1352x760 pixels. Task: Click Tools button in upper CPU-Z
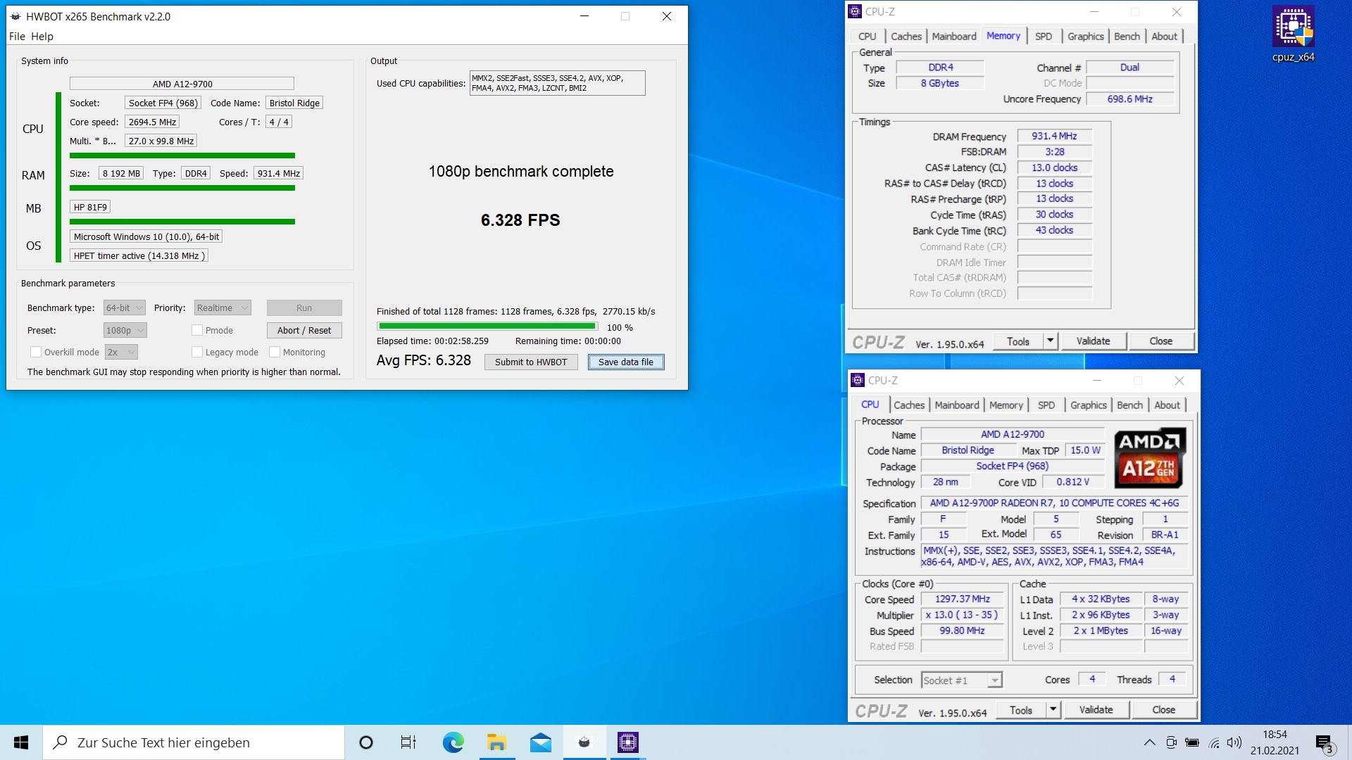1018,341
